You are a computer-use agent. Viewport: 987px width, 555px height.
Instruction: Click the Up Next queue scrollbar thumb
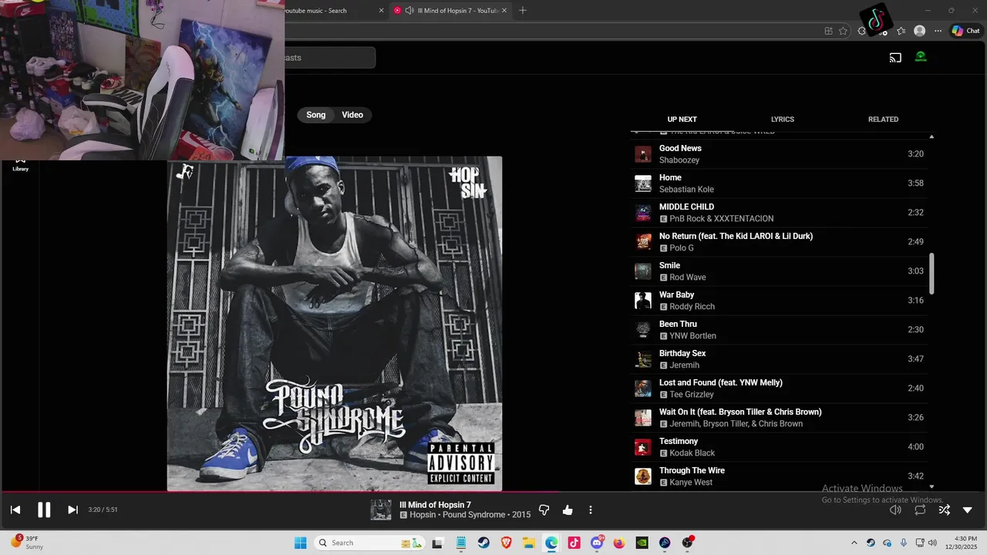point(931,273)
